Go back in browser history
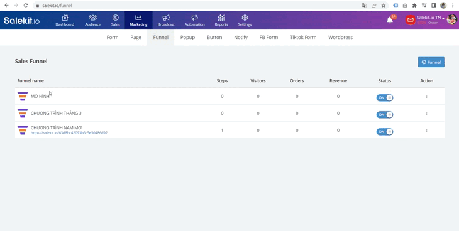 [x=6, y=5]
